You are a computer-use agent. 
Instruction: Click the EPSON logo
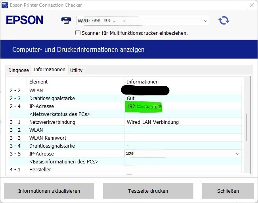pyautogui.click(x=25, y=20)
